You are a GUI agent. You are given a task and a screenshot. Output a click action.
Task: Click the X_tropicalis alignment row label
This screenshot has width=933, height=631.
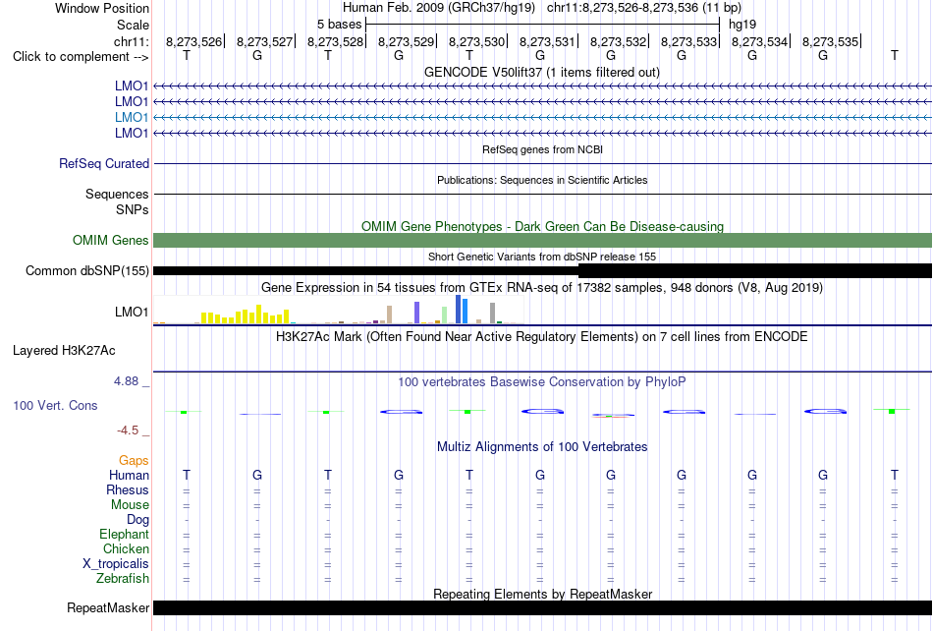pos(116,564)
